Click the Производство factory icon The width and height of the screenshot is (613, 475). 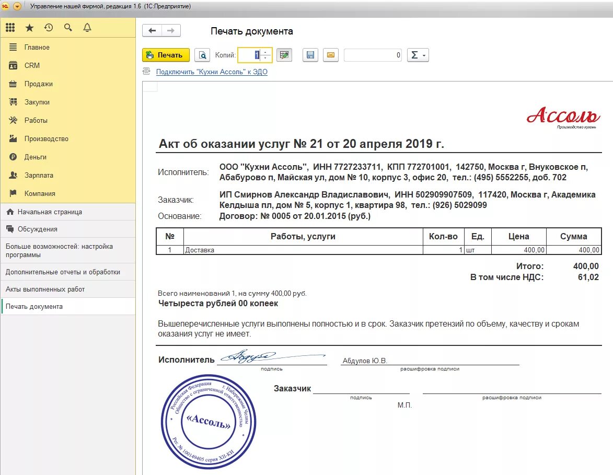(x=13, y=138)
